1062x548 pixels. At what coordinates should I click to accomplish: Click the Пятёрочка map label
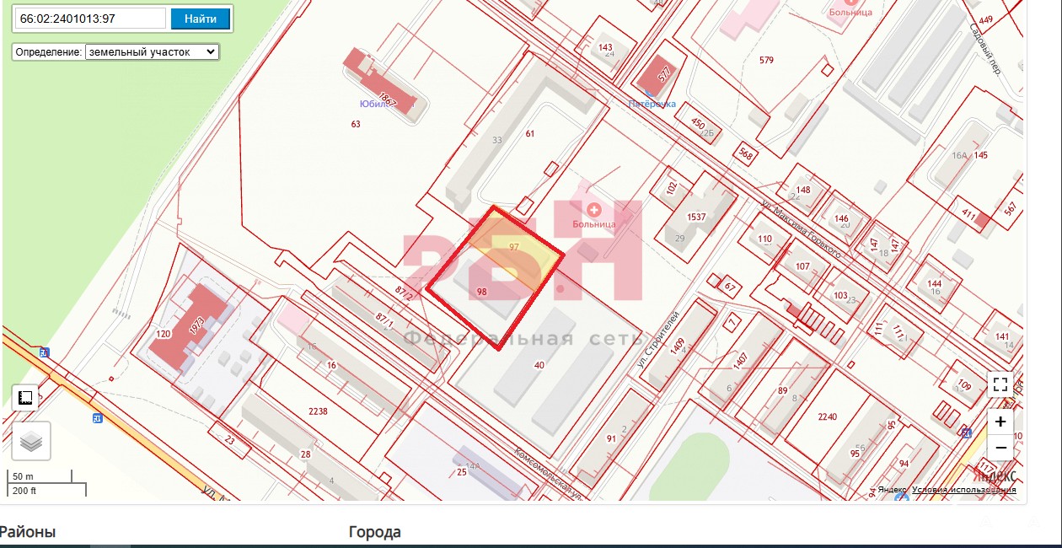pos(652,104)
